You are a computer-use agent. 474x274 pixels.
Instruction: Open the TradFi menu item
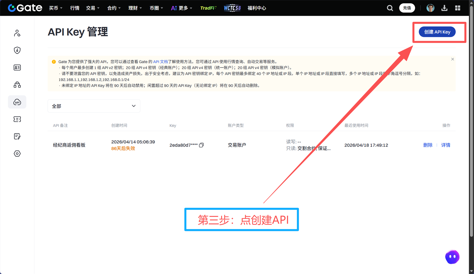coord(208,8)
